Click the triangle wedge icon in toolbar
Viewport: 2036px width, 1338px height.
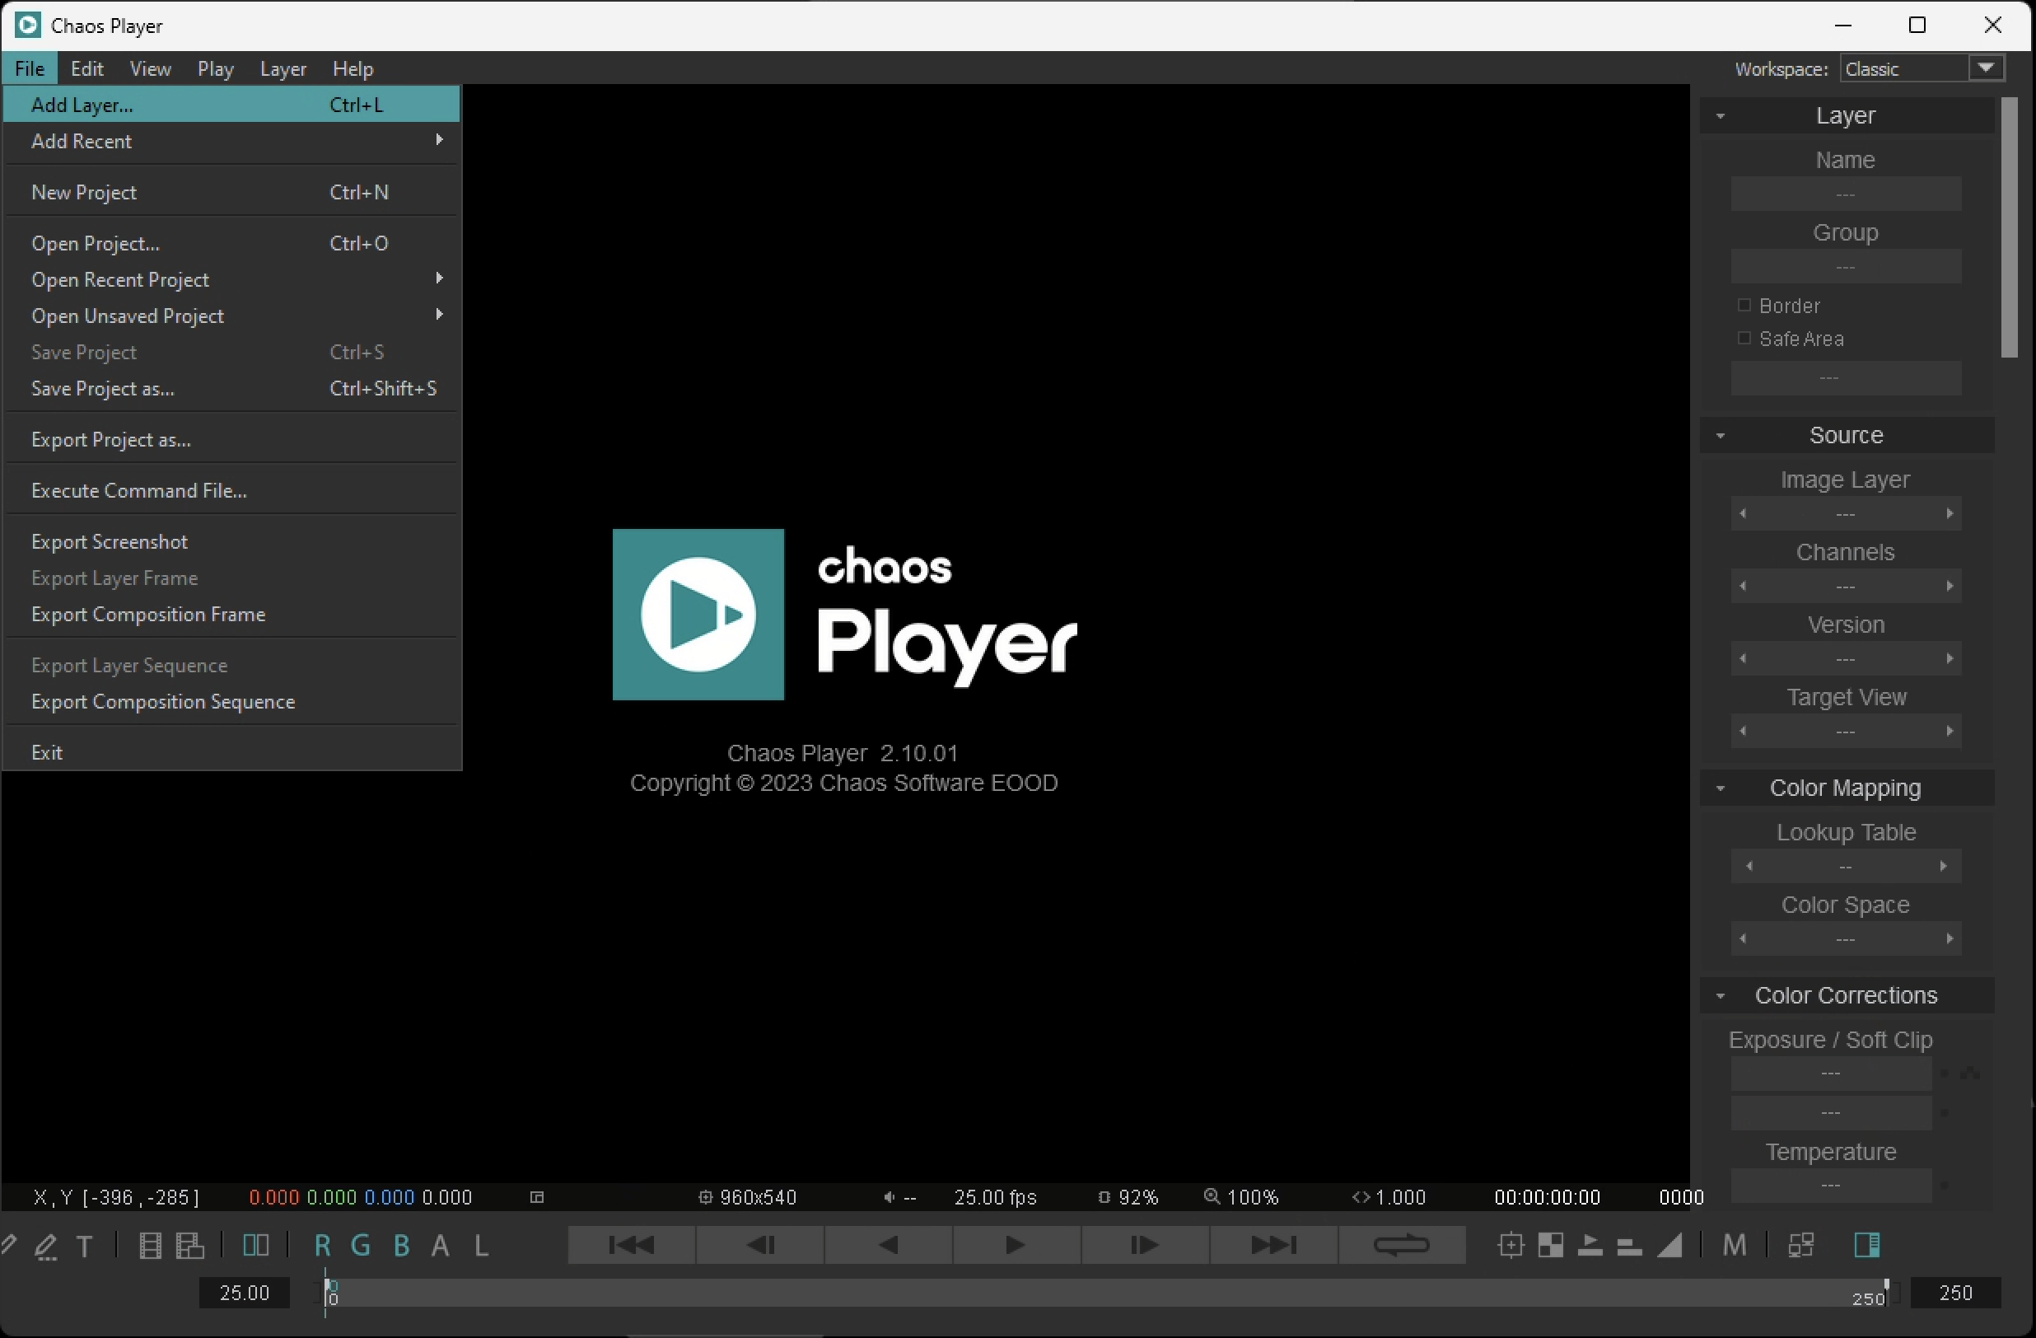click(1669, 1245)
